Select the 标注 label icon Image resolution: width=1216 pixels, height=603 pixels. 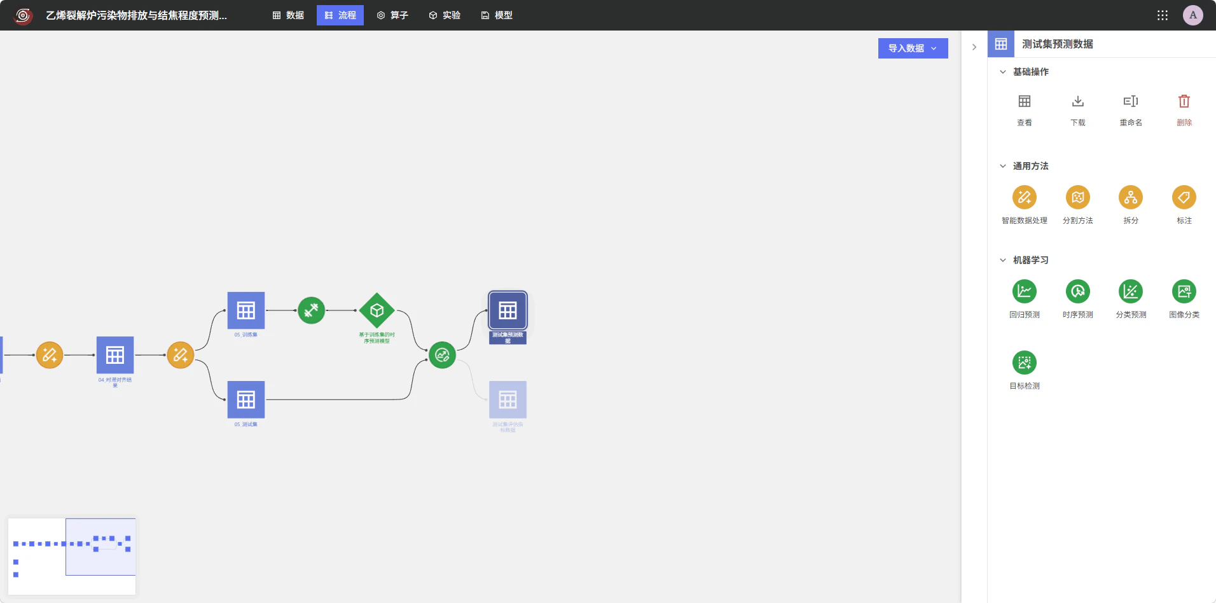[1184, 197]
